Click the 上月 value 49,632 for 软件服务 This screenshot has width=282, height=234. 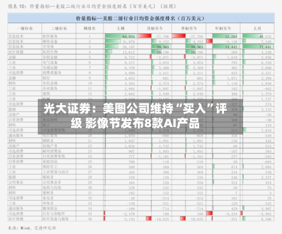[x=265, y=36]
